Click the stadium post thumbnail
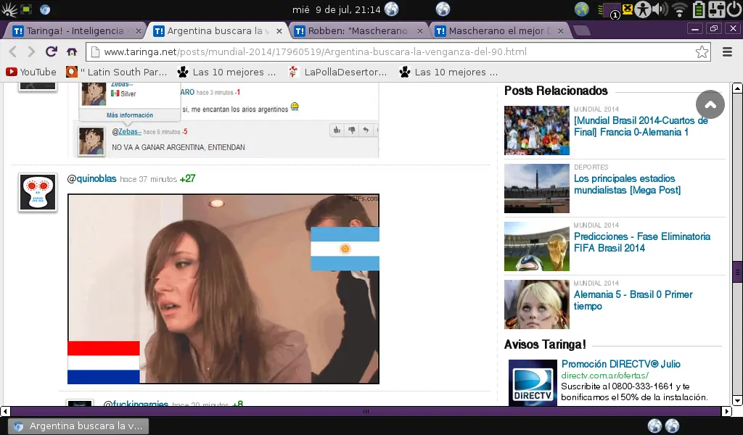 (537, 188)
